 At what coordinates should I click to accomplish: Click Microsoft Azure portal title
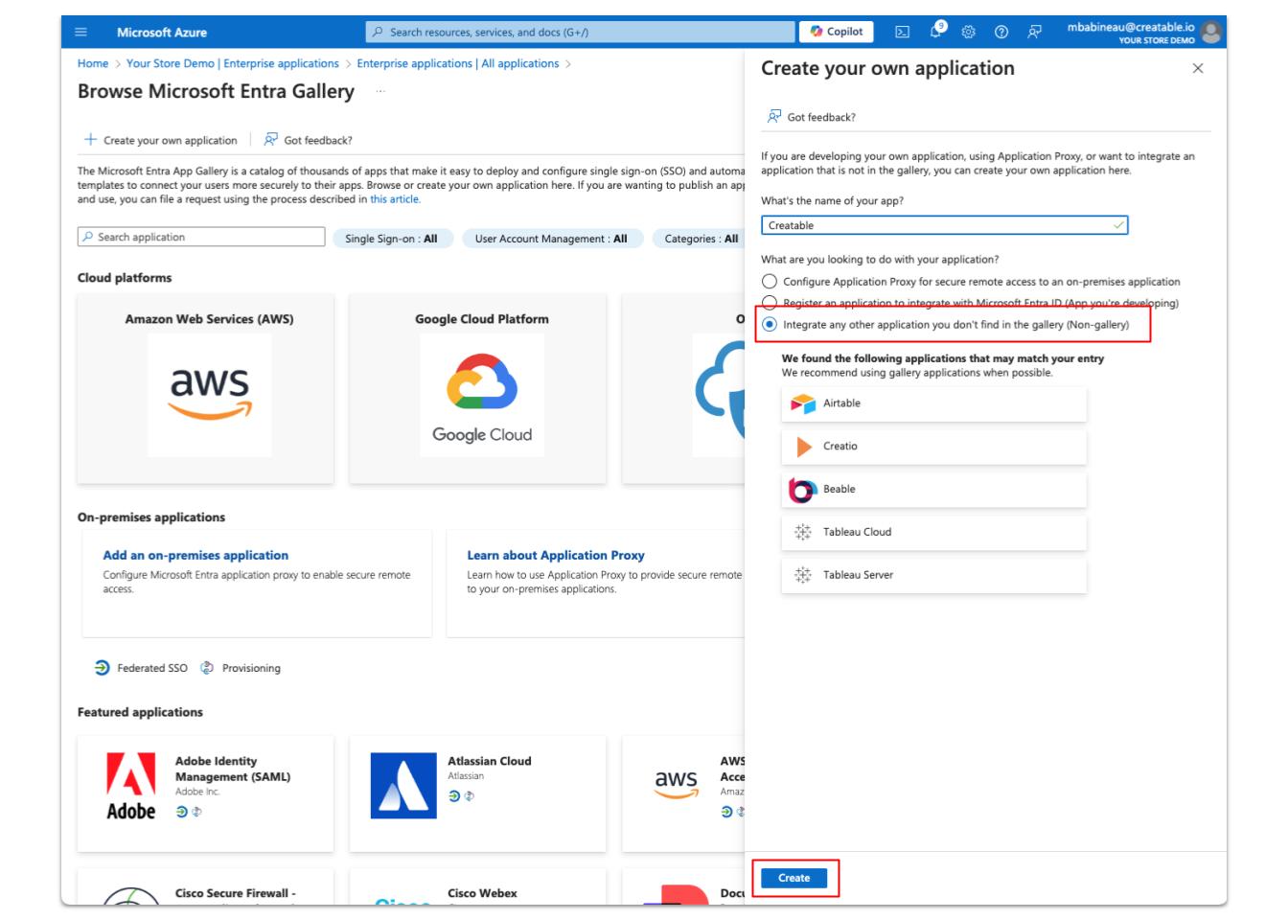pos(162,32)
